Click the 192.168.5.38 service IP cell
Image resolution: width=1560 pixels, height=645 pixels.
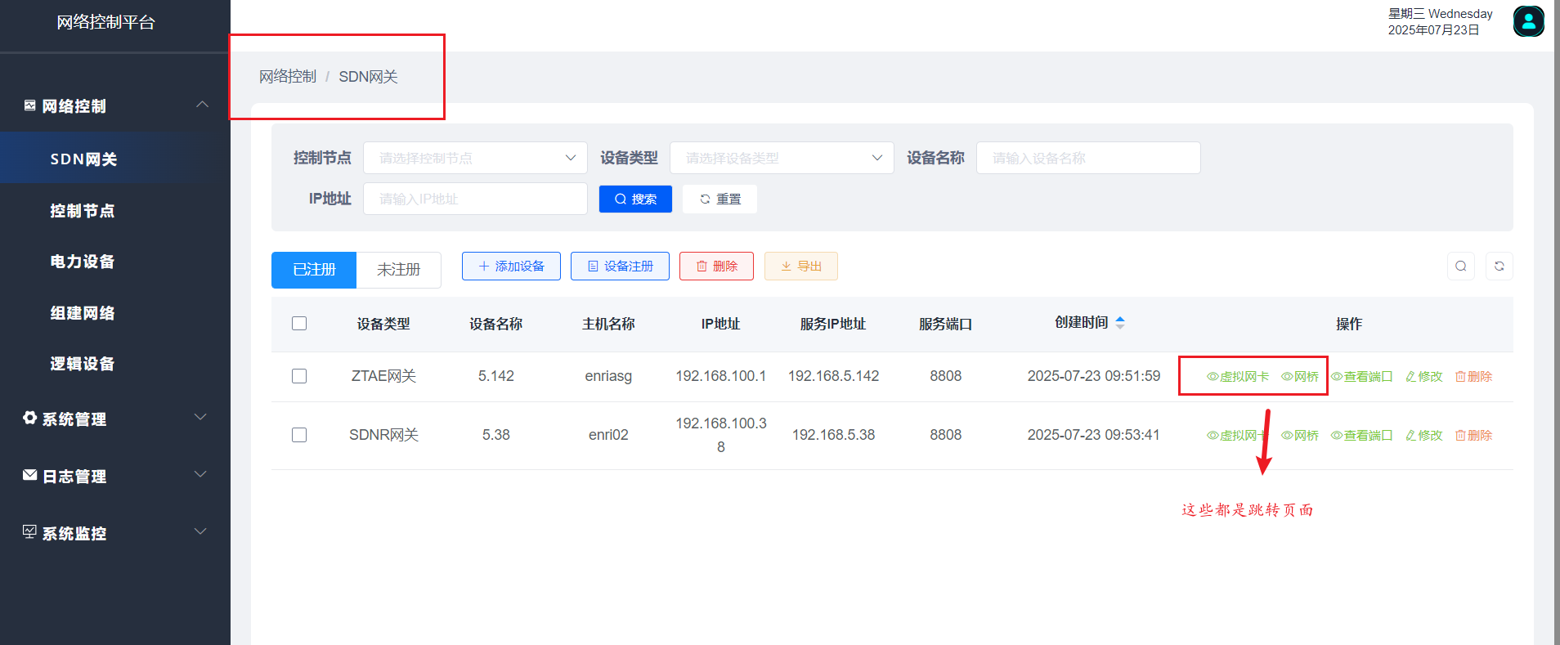(833, 435)
